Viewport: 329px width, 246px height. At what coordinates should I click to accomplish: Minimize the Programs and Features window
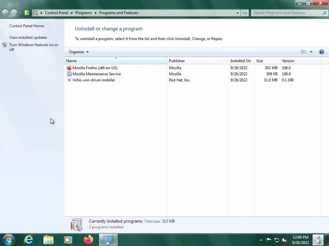[x=300, y=3]
